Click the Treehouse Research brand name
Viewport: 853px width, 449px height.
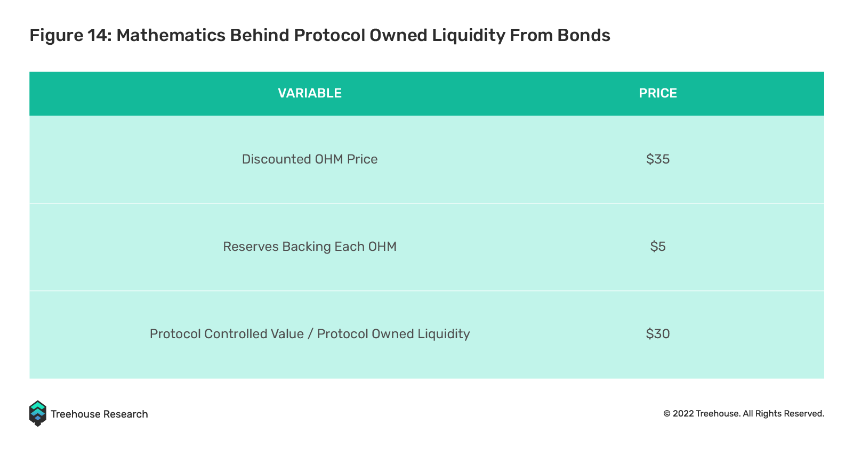coord(99,414)
